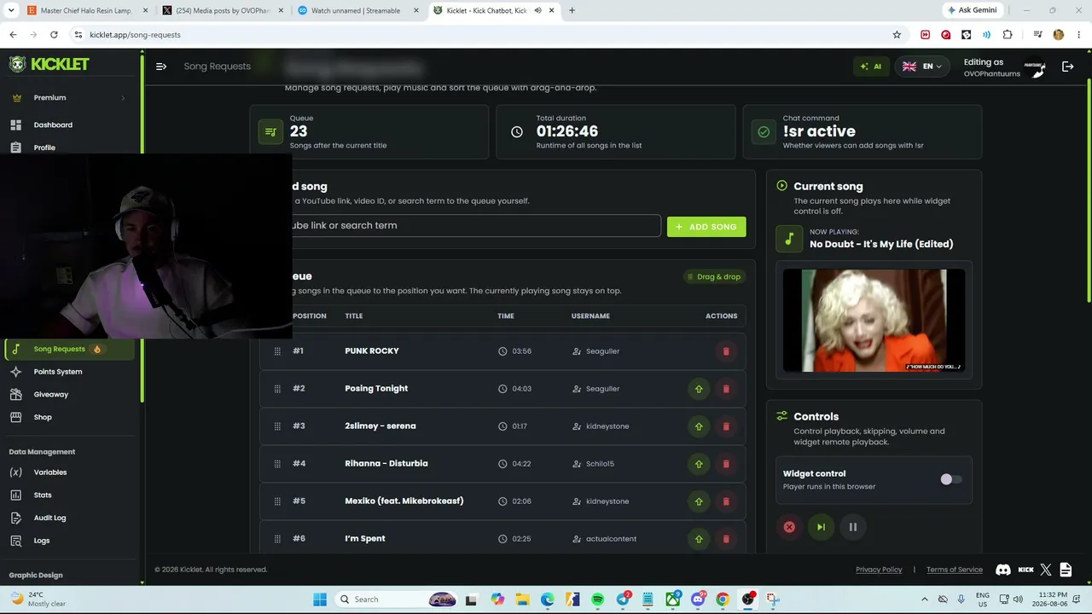The image size is (1092, 614).
Task: Click the YouTube link or search term field
Action: pos(474,226)
